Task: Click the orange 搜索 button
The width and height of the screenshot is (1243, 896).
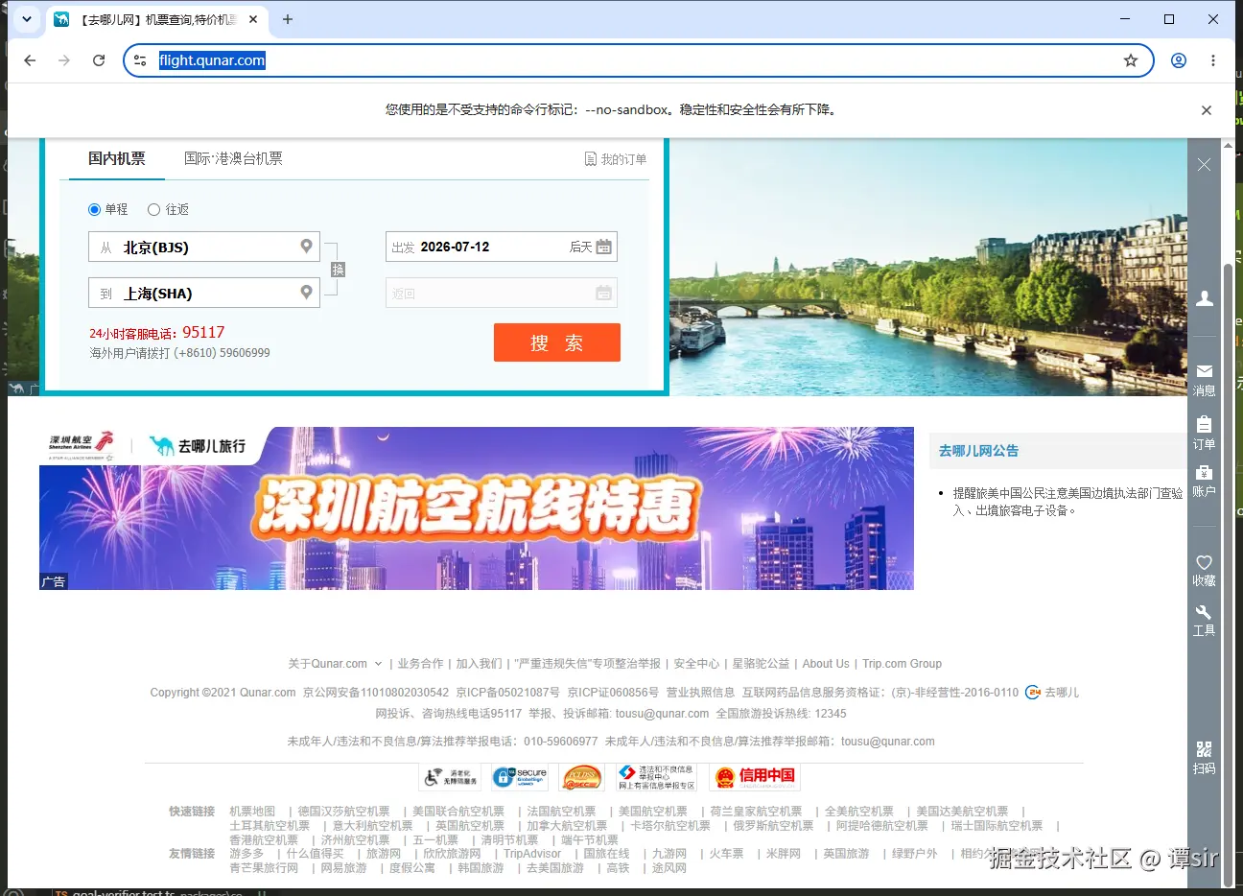Action: point(557,342)
